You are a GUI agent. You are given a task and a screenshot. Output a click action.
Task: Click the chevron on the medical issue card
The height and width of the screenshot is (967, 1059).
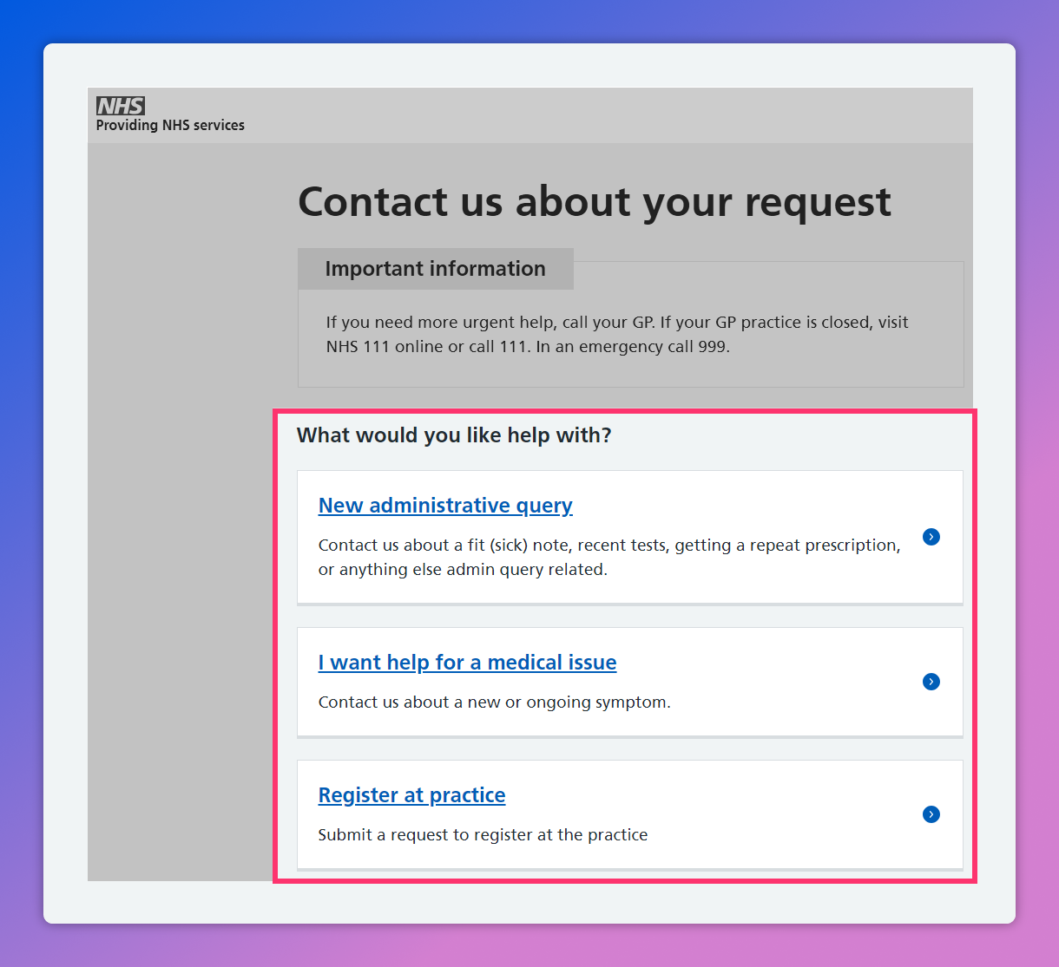(931, 682)
